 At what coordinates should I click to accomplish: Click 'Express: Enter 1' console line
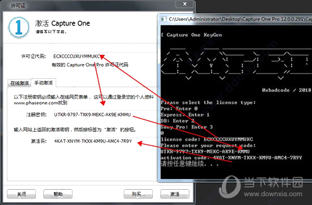[x=185, y=115]
